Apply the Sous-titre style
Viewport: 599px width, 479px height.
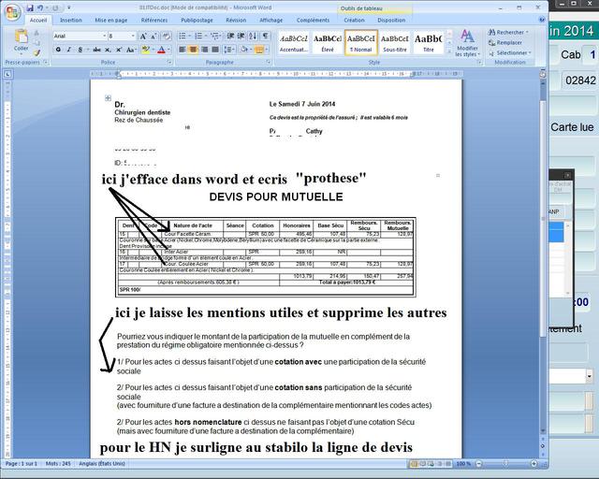click(x=395, y=42)
